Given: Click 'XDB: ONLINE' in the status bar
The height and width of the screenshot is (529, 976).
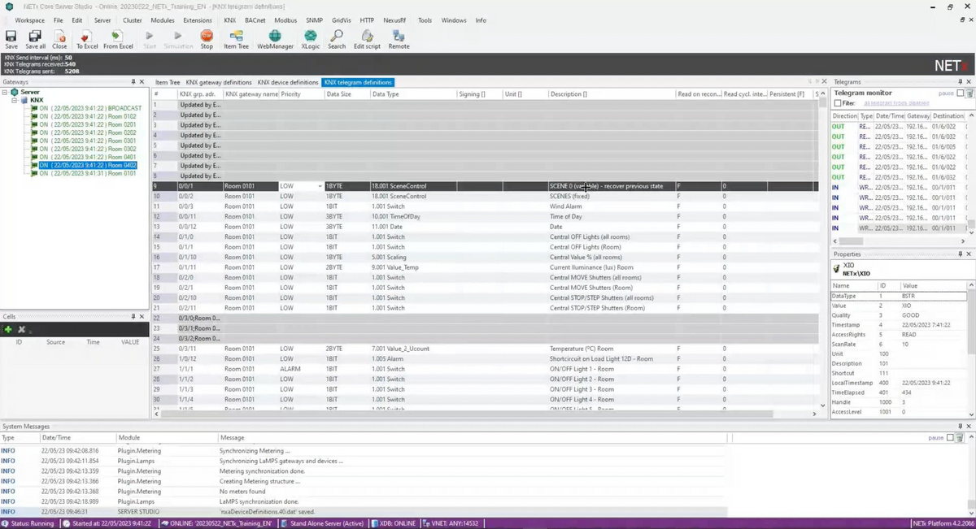Looking at the screenshot, I should tap(394, 523).
